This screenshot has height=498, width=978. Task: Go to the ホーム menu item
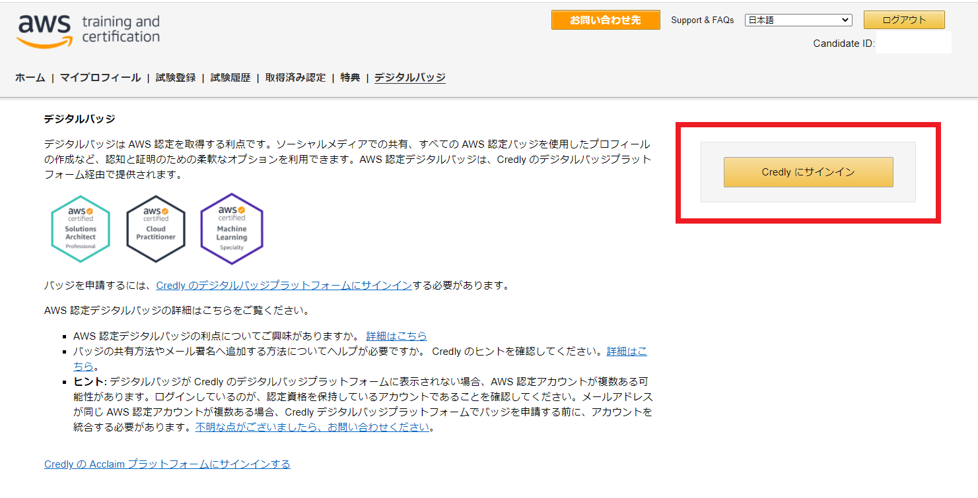click(x=30, y=78)
